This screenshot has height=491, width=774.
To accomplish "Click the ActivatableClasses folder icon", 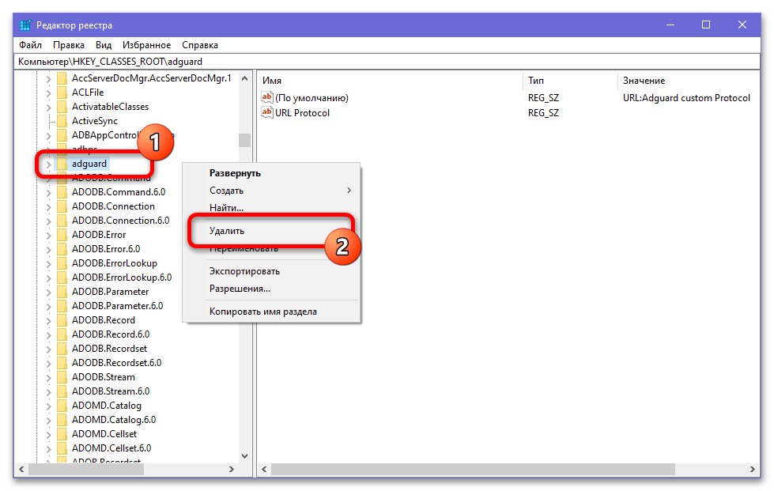I will pos(62,107).
